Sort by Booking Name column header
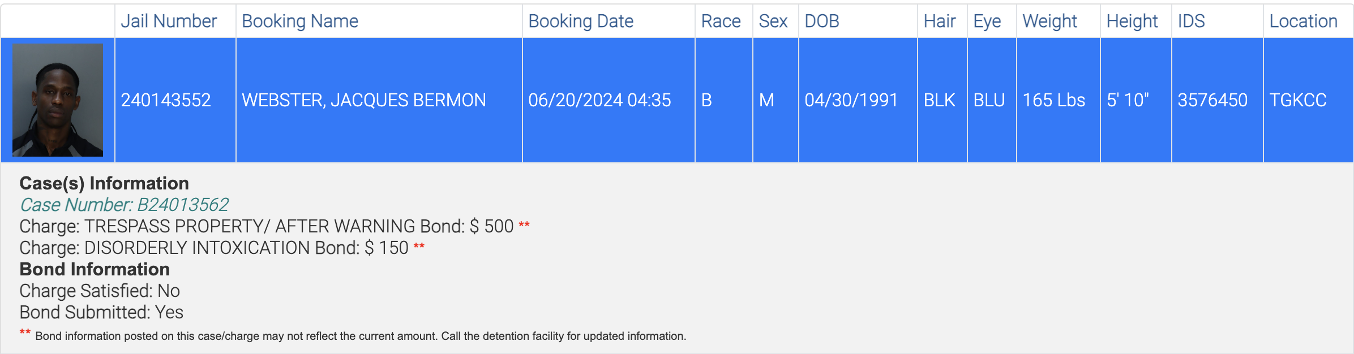Screen dimensions: 1354x354 point(300,21)
